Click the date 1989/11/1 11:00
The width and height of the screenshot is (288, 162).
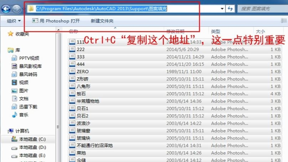[x=184, y=72]
